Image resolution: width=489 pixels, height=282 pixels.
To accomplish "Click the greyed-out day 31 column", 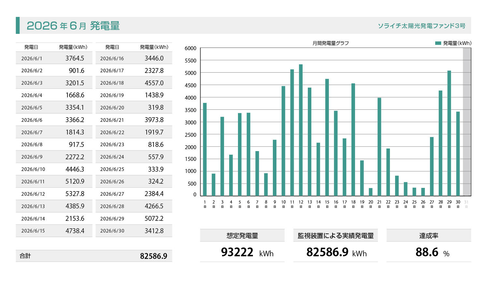I will (467, 122).
